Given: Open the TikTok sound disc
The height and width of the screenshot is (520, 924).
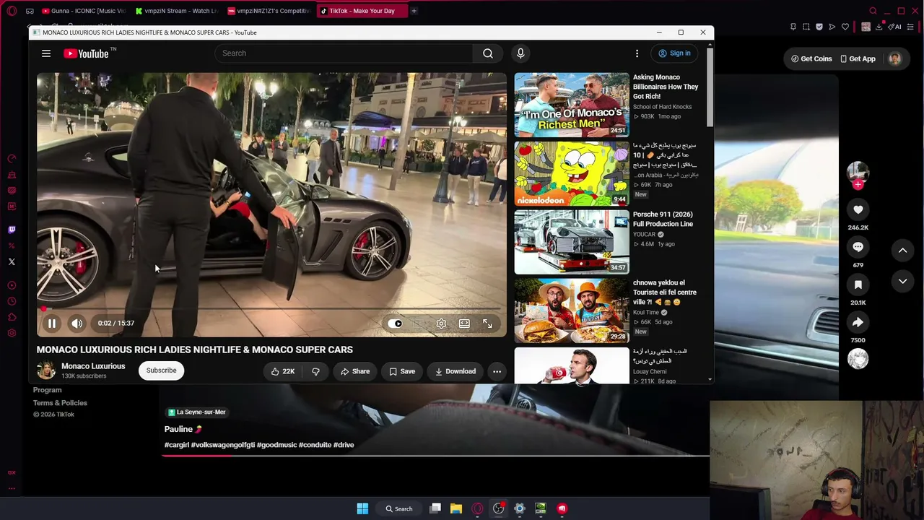Looking at the screenshot, I should tap(858, 359).
